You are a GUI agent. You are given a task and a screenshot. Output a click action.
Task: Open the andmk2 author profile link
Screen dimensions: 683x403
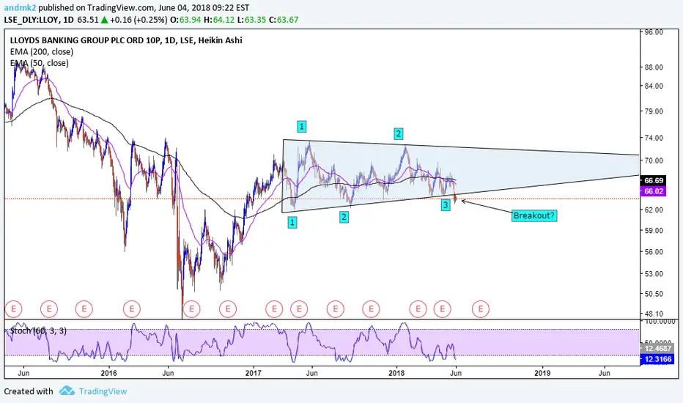click(20, 7)
